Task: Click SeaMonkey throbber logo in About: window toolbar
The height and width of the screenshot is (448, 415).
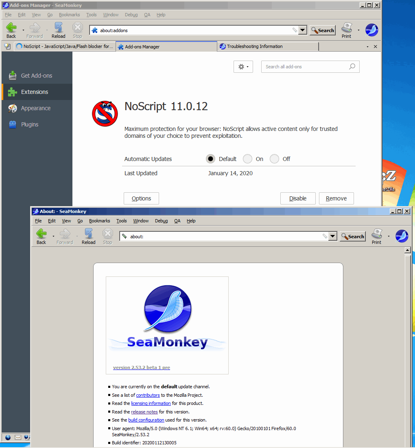Action: coord(402,236)
